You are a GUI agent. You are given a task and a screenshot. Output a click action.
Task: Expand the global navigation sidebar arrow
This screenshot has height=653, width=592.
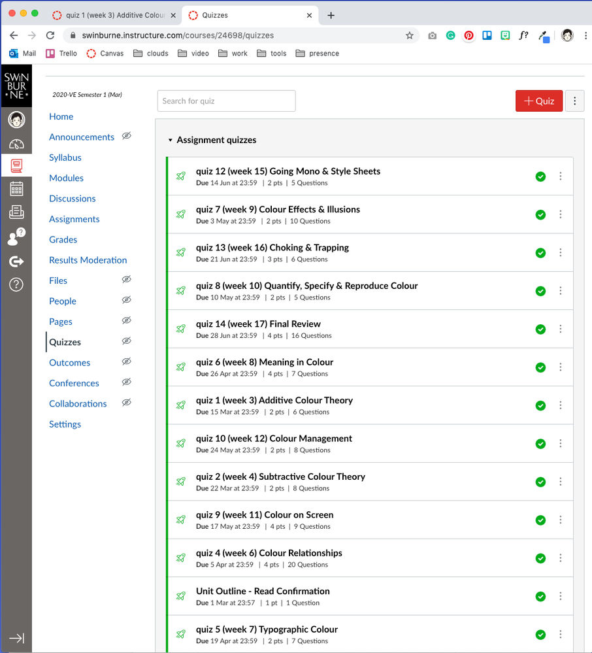[x=16, y=638]
